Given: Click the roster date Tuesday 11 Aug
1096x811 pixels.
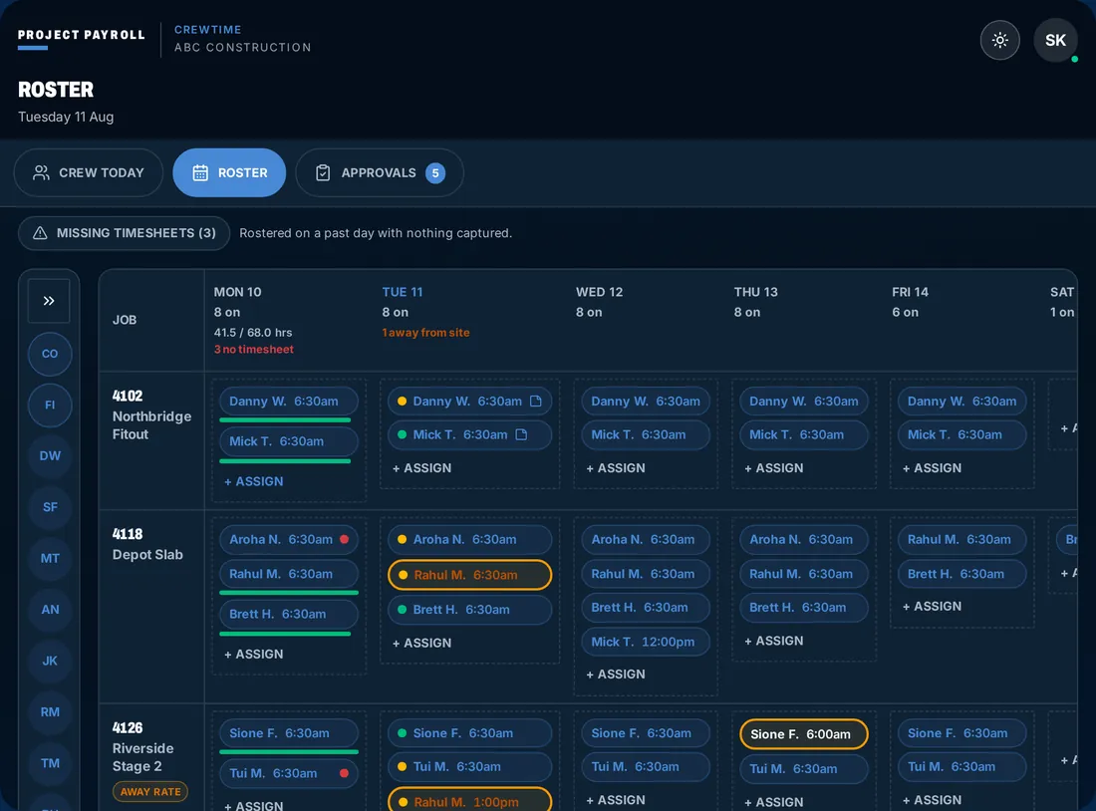Looking at the screenshot, I should pos(66,117).
